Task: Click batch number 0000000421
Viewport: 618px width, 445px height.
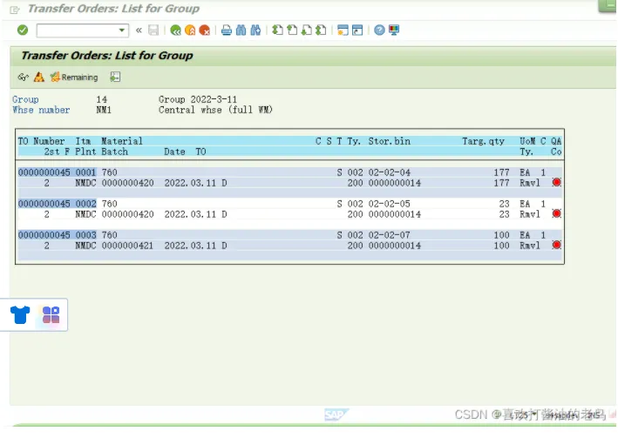Action: tap(127, 246)
